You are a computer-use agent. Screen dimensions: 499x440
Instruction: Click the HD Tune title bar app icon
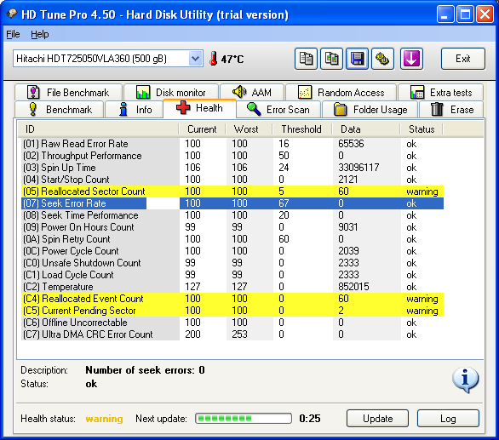tap(12, 14)
